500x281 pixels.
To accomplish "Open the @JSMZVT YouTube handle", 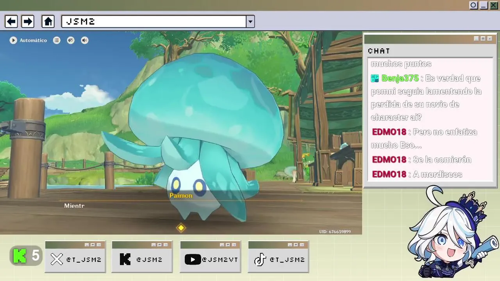I will [220, 260].
